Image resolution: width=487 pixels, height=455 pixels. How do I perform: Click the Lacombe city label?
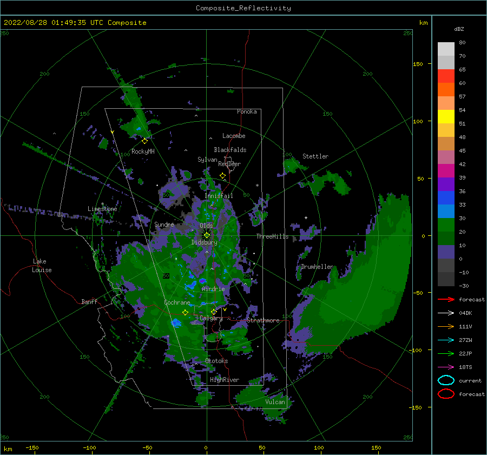pos(234,136)
